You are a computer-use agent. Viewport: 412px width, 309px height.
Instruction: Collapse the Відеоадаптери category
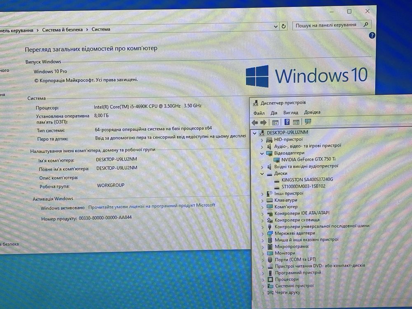tap(262, 153)
